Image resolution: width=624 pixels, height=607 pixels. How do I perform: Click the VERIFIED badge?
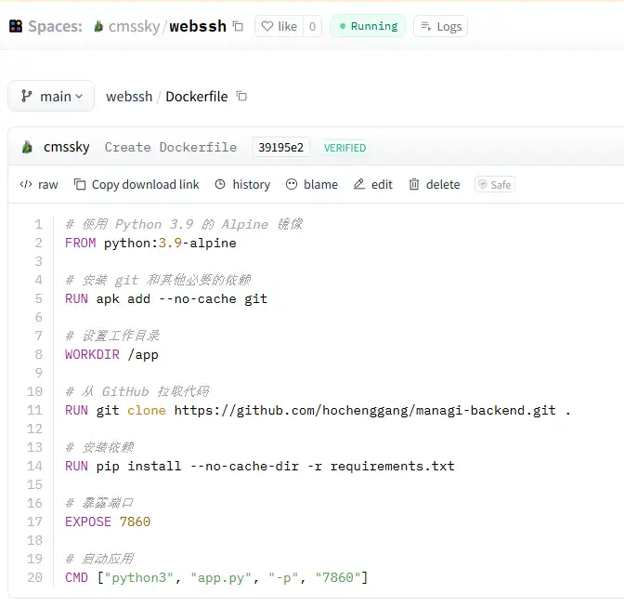click(x=344, y=148)
